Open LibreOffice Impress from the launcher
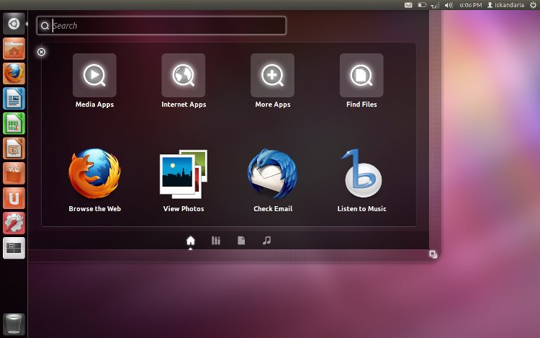The width and height of the screenshot is (540, 338). pos(14,148)
